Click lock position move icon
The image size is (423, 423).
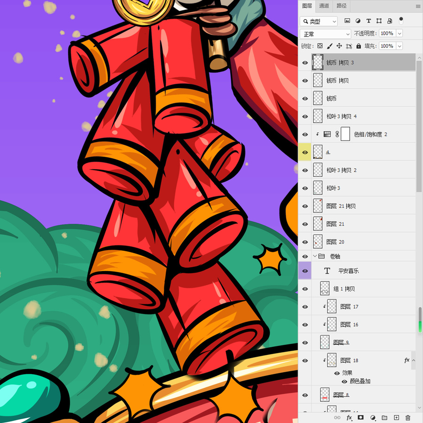pos(339,46)
